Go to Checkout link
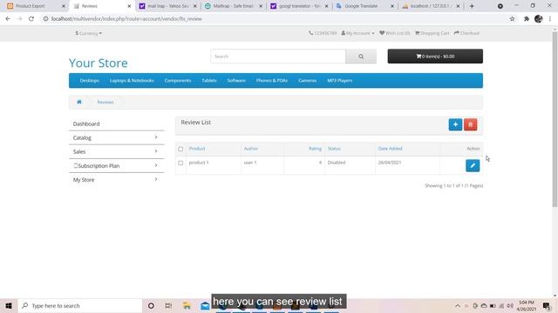The height and width of the screenshot is (313, 558). coord(466,33)
